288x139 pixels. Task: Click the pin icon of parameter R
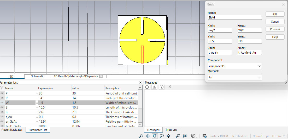click(2, 98)
